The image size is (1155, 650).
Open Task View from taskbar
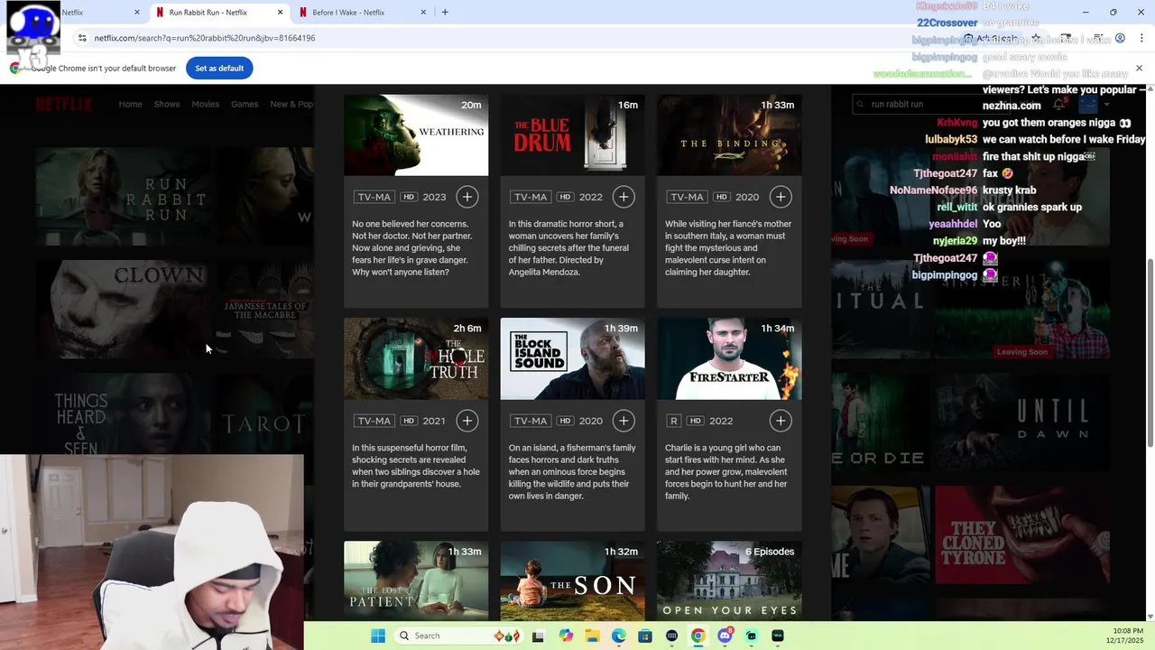(539, 636)
